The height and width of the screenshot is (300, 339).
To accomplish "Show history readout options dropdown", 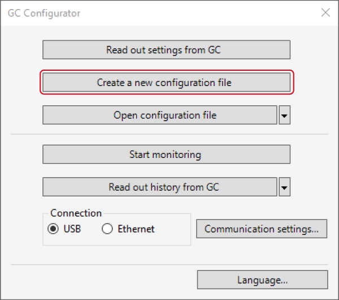I will (285, 187).
